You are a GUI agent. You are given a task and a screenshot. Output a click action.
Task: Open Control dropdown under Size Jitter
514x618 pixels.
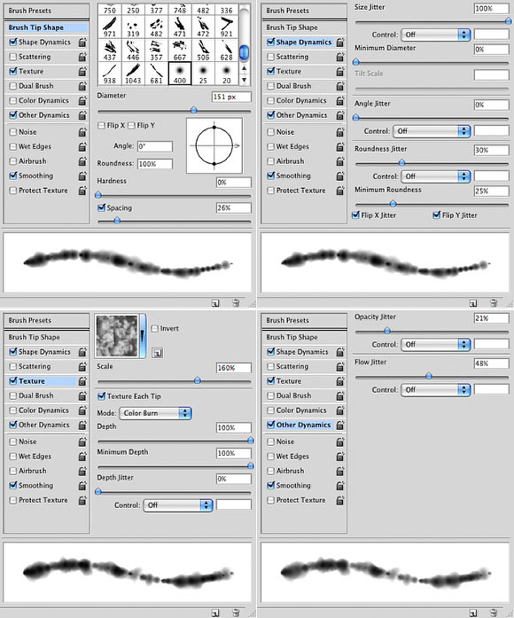click(436, 35)
